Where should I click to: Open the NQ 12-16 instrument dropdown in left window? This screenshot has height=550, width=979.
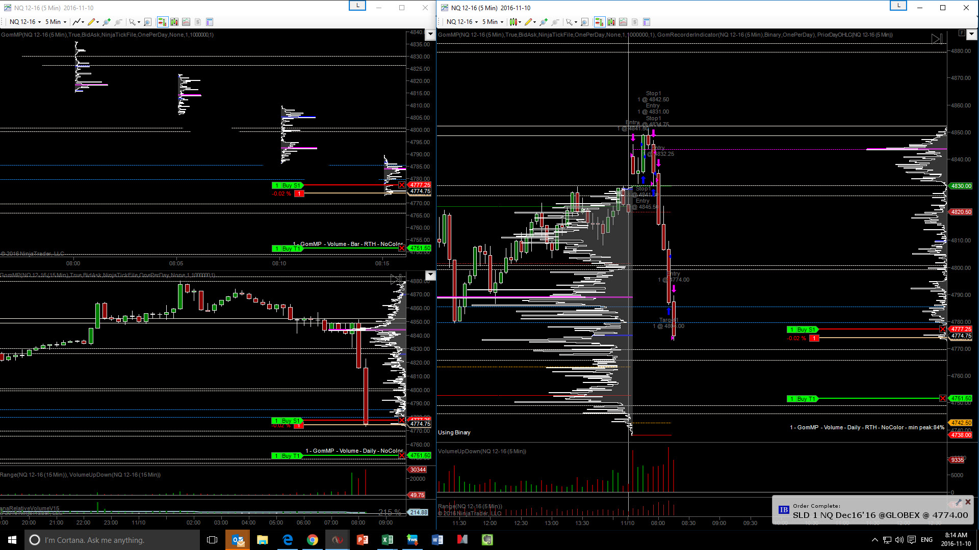pyautogui.click(x=25, y=22)
